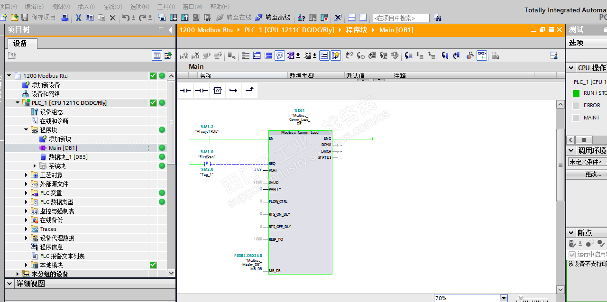
Task: Click 程序块 in the breadcrumb path
Action: [357, 30]
